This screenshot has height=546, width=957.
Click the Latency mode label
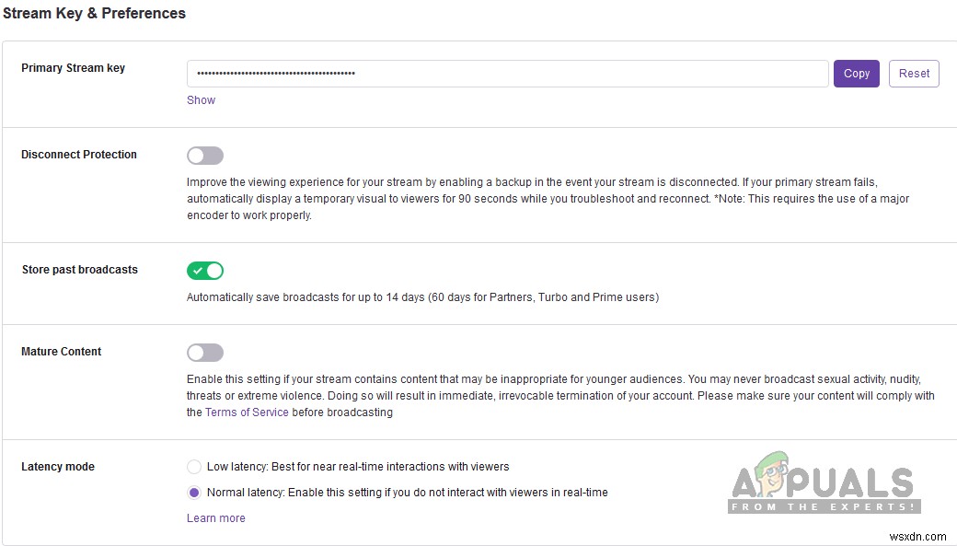click(58, 467)
